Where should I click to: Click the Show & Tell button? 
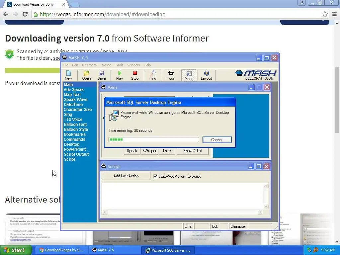[x=193, y=151]
